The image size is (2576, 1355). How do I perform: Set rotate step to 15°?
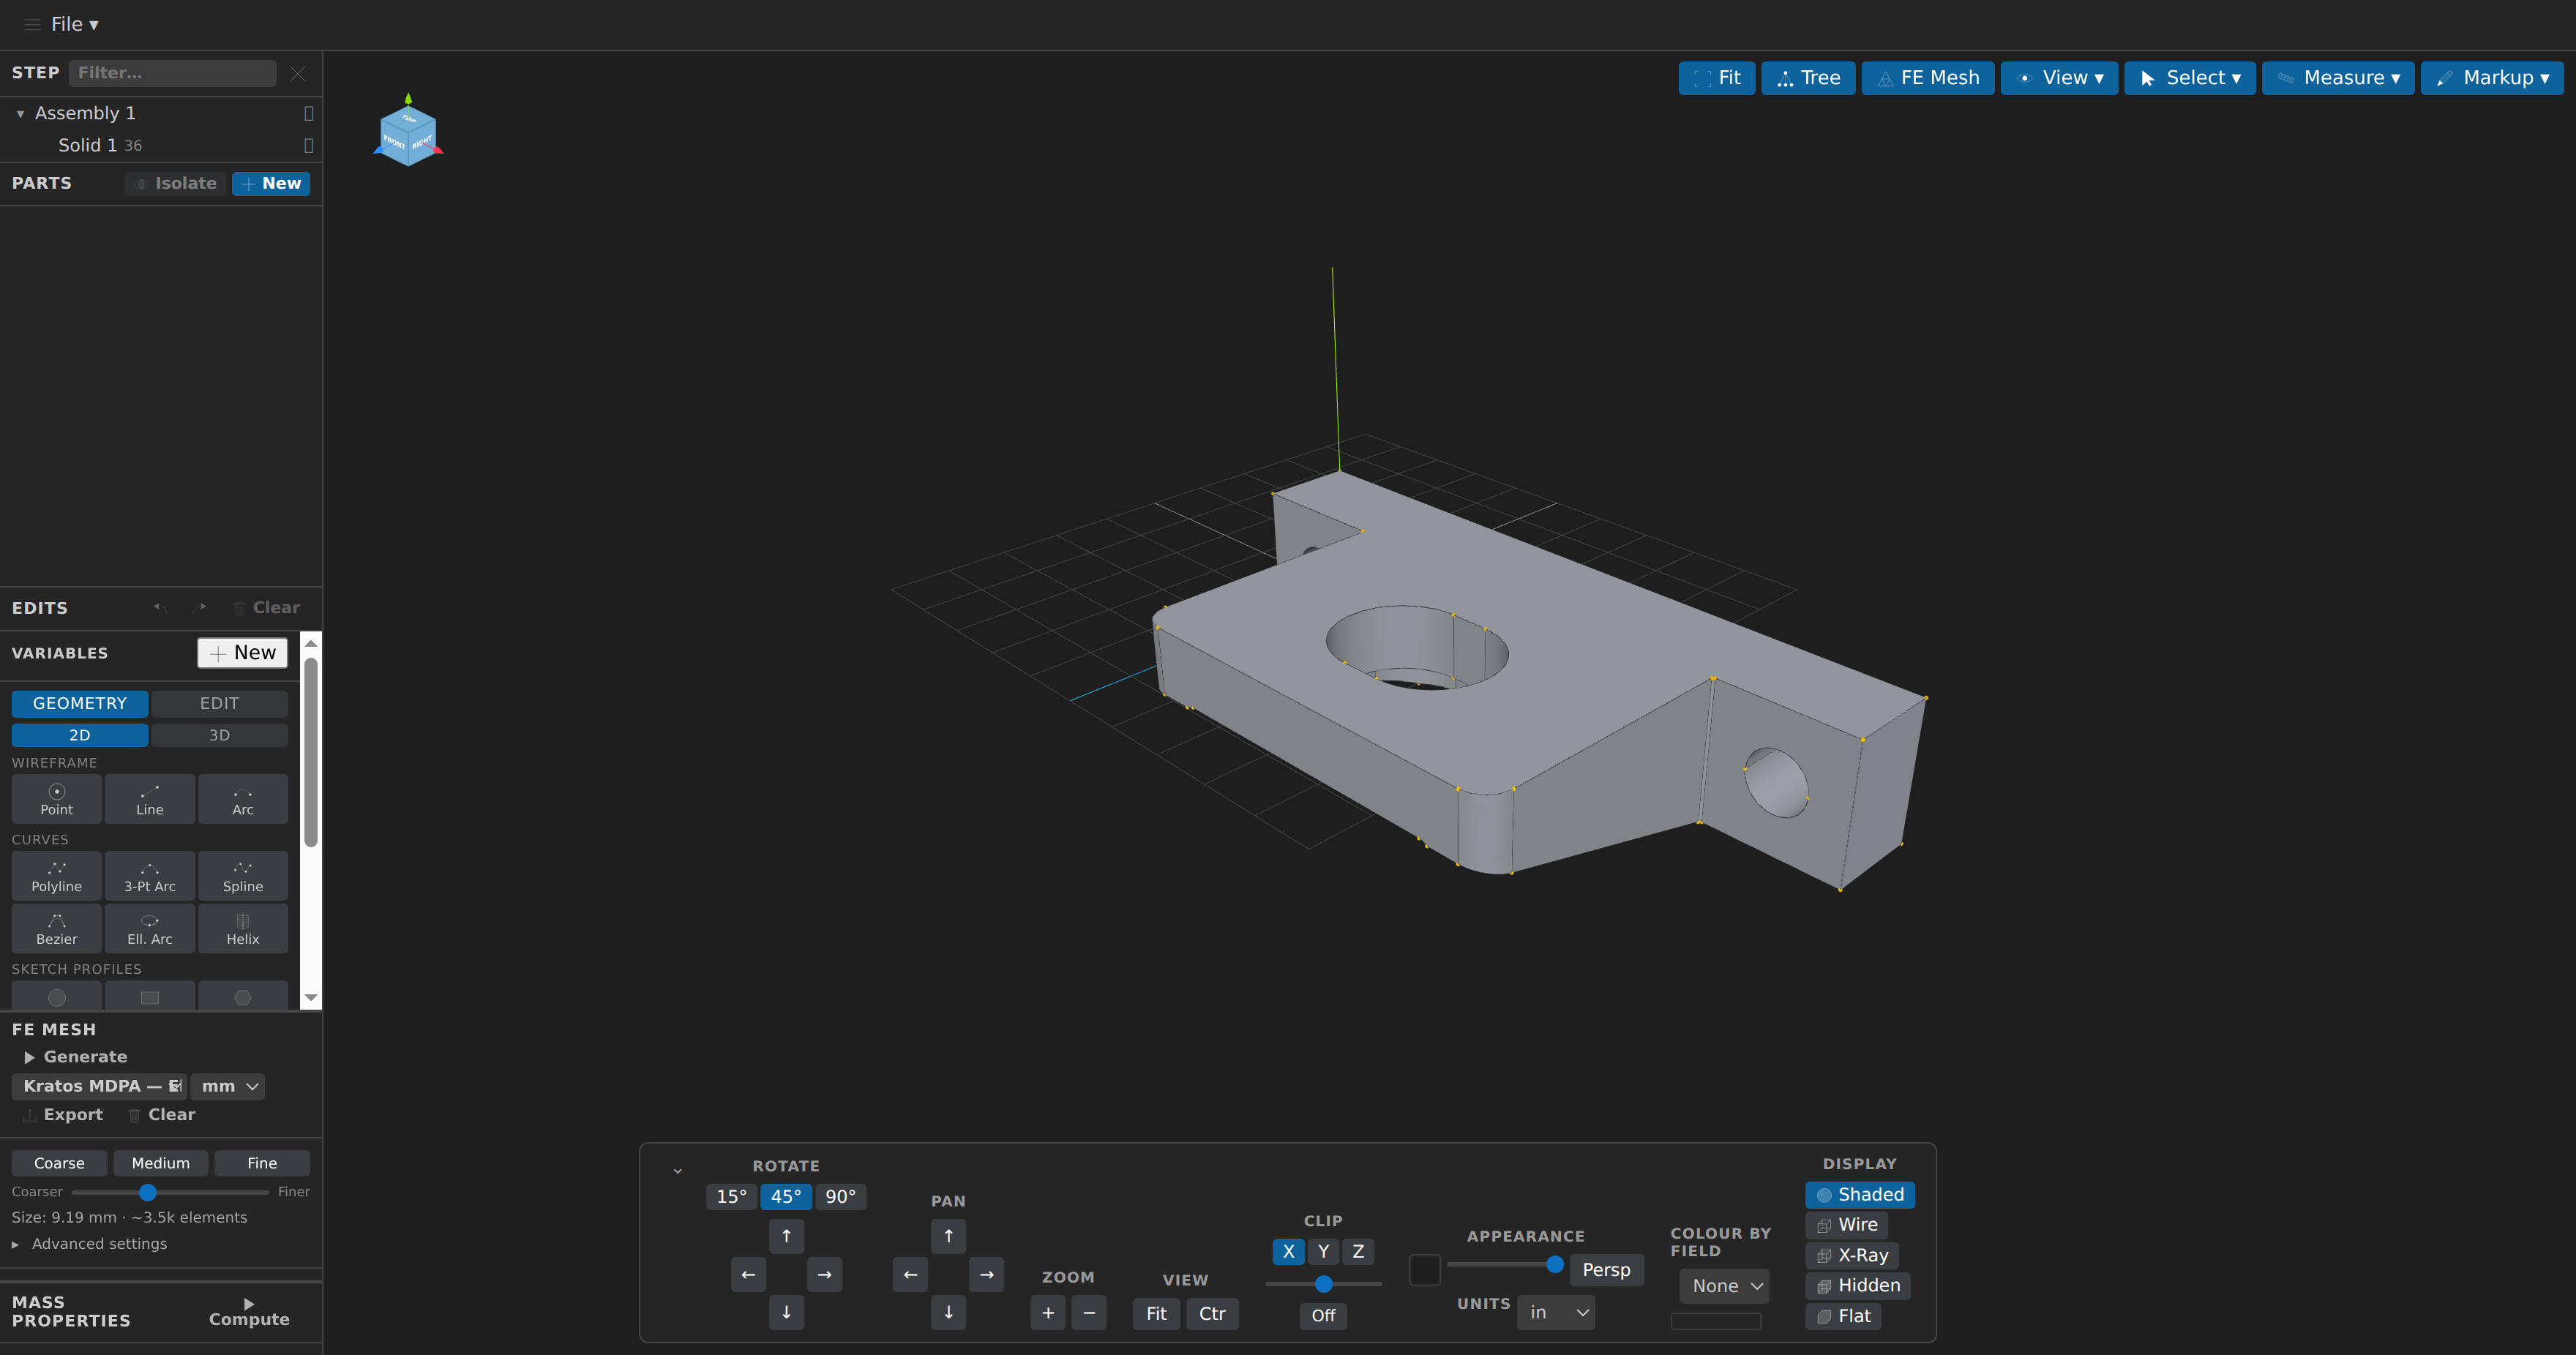click(732, 1196)
